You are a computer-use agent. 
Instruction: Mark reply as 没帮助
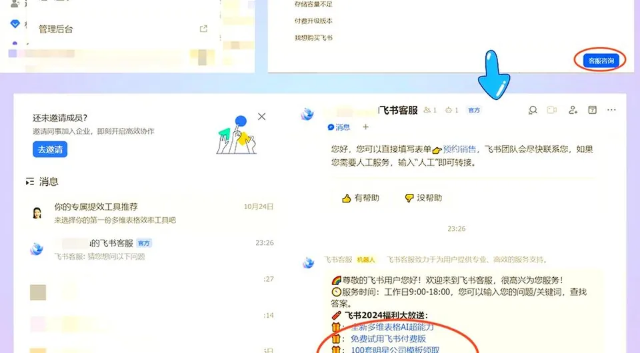(423, 198)
